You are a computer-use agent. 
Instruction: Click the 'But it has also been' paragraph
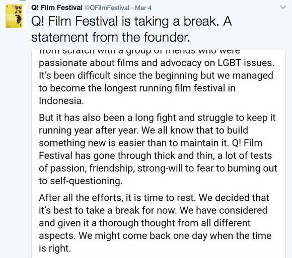click(158, 149)
